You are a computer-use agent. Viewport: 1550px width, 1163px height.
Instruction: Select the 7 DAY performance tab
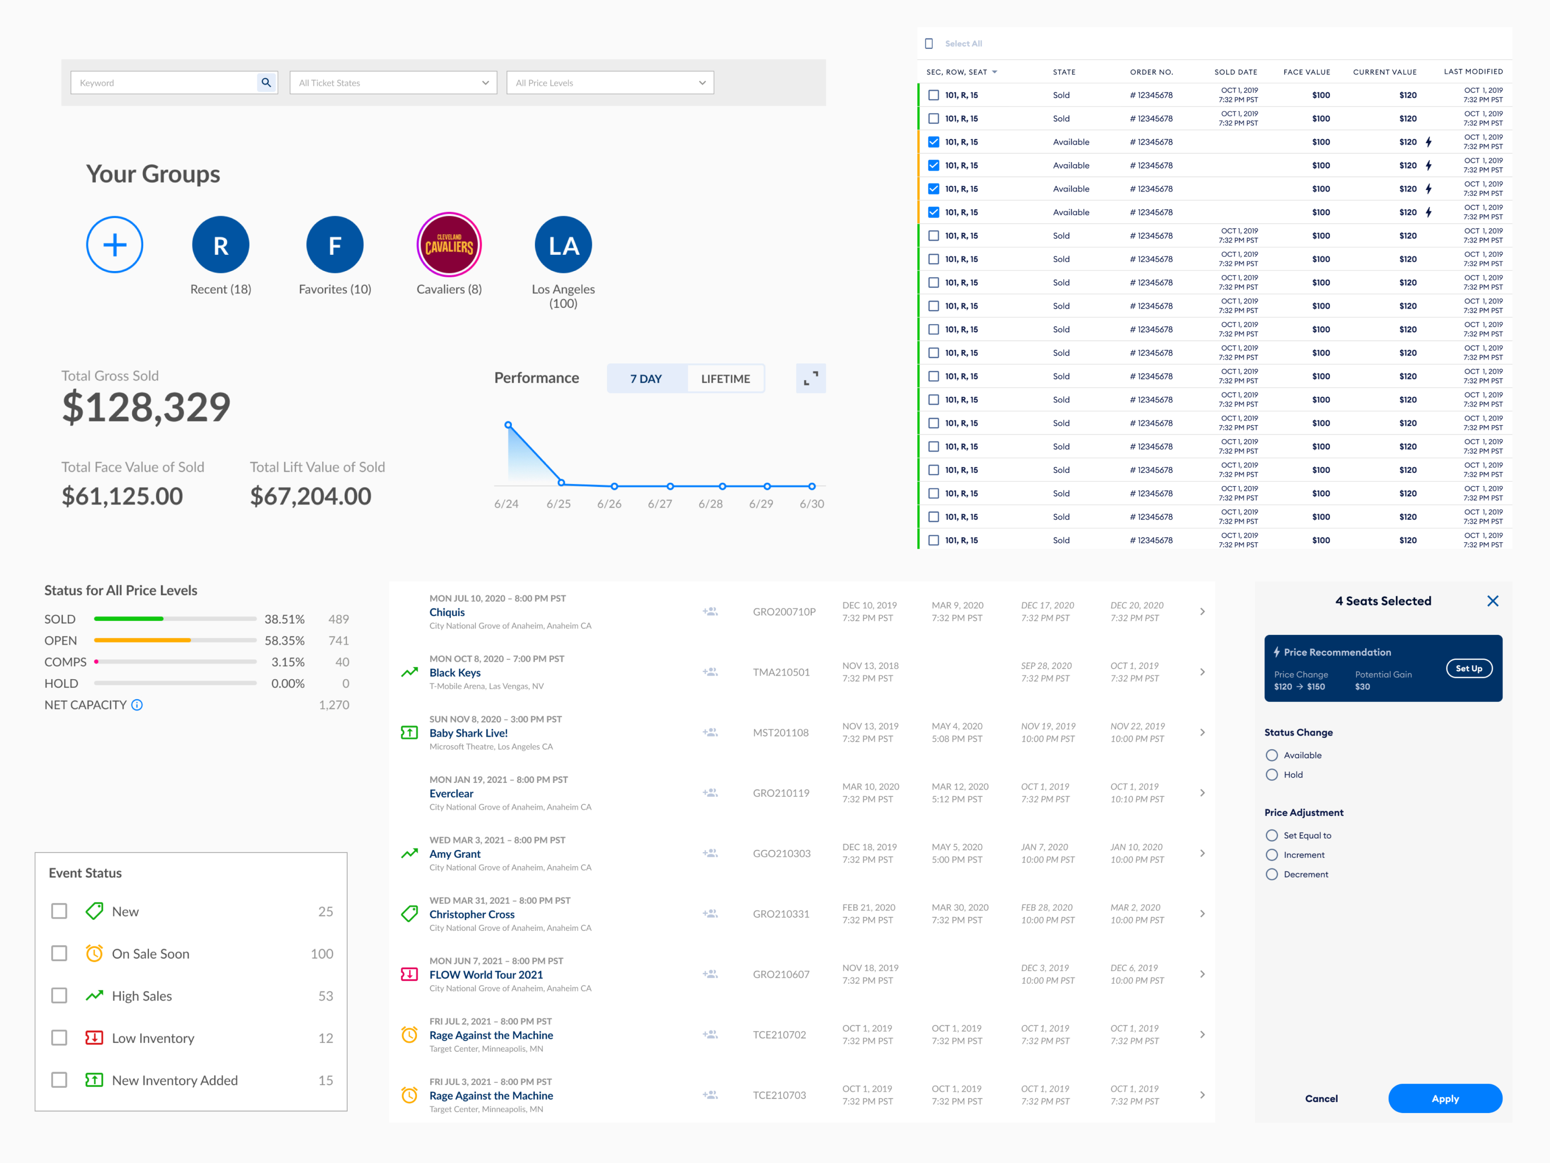click(x=645, y=378)
